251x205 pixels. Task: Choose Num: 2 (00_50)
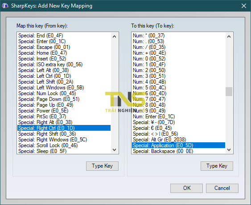click(x=178, y=70)
